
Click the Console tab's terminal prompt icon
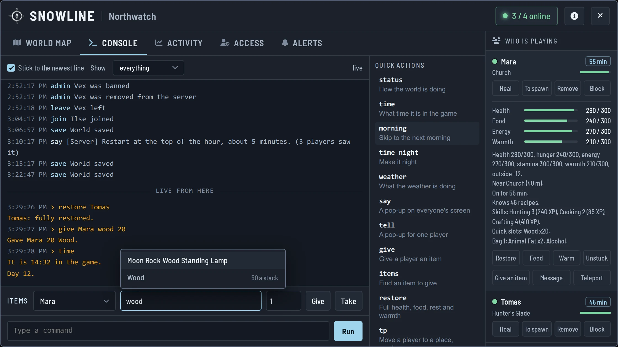[93, 43]
